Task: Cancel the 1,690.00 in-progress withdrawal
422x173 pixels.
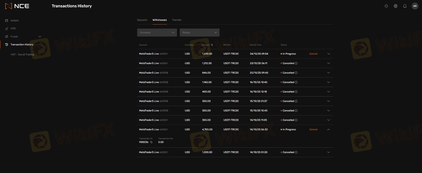Action: click(x=313, y=54)
